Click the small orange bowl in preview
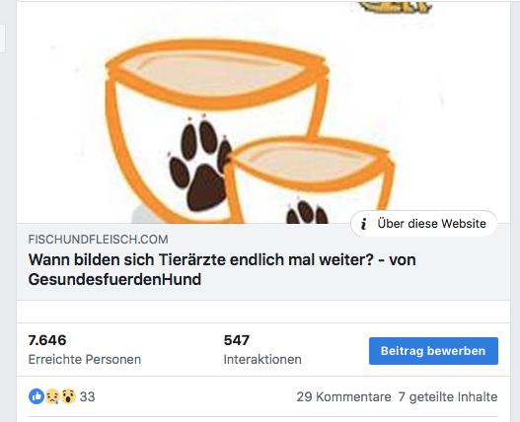 tap(310, 180)
